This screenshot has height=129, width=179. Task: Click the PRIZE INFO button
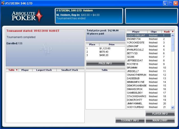105,63
